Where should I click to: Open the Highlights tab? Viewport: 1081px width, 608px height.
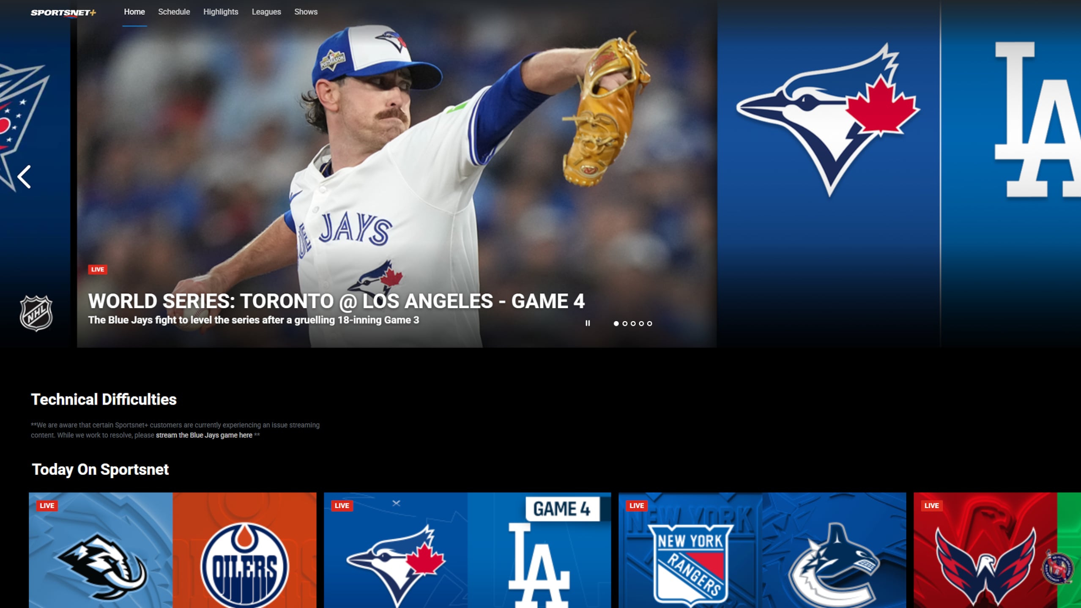point(221,12)
